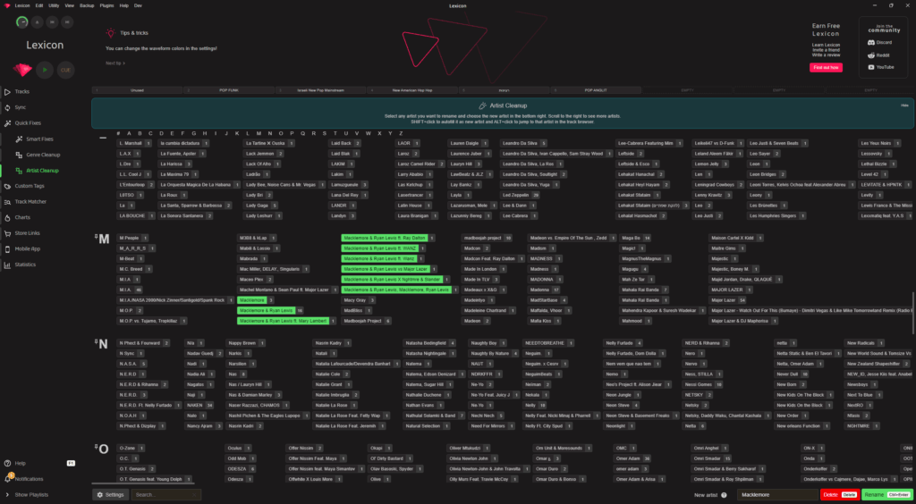This screenshot has width=916, height=504.
Task: Open Discord community link
Action: tap(883, 42)
